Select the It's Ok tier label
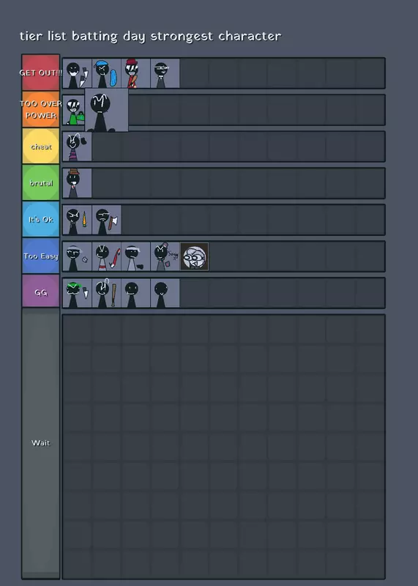The image size is (418, 586). [x=41, y=219]
